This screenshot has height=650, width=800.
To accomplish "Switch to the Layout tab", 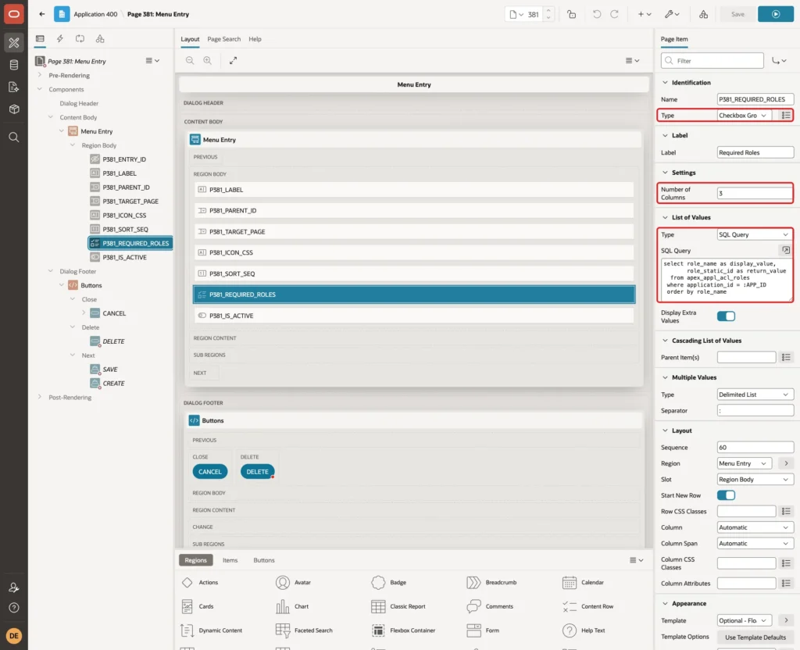I will (x=190, y=39).
